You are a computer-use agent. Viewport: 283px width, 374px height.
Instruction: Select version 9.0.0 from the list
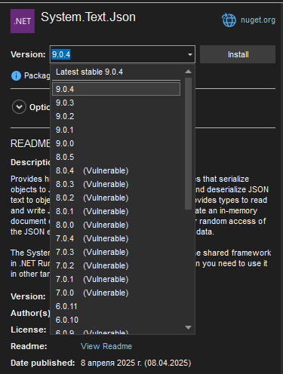tap(116, 143)
